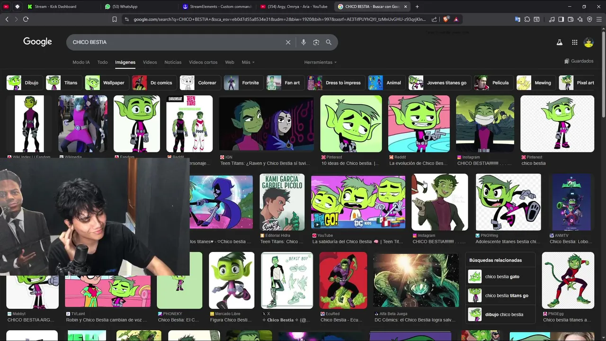This screenshot has height=341, width=606.
Task: Filter images by Colorear chip
Action: (x=200, y=82)
